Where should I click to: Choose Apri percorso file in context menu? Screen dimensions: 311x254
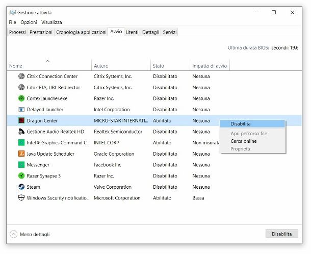(252, 134)
